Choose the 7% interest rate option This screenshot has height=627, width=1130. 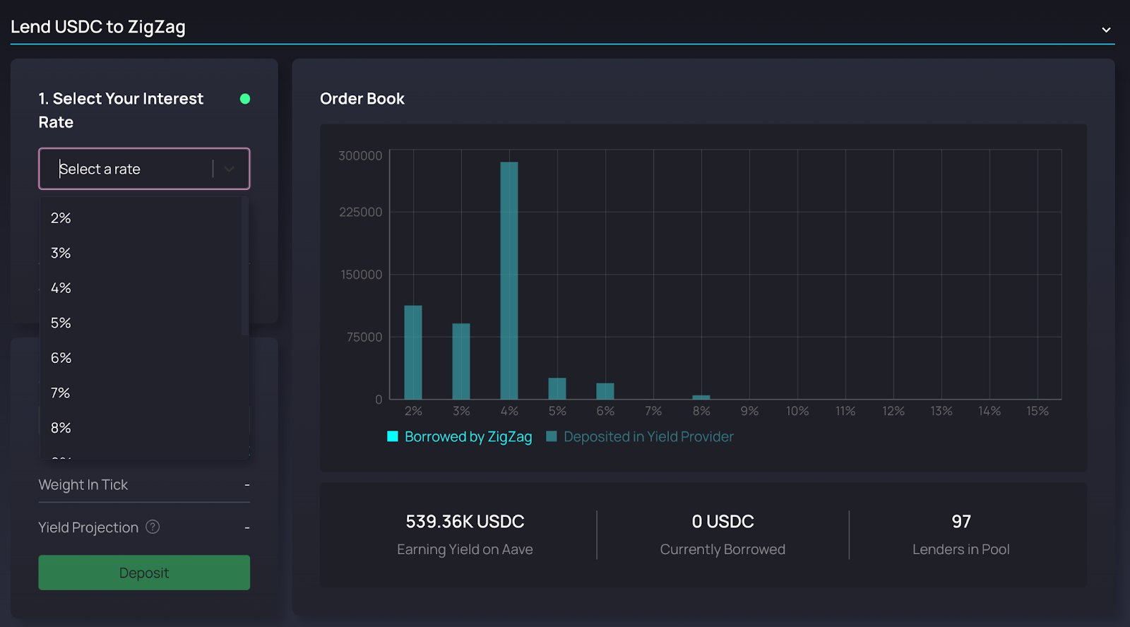click(x=141, y=393)
